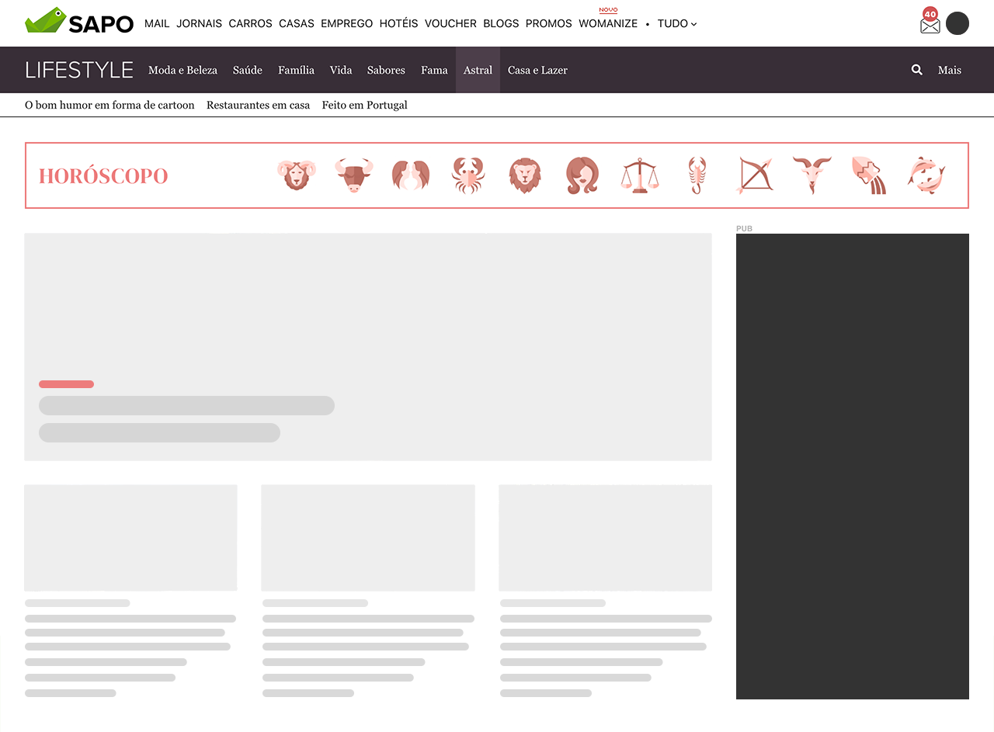Open the Gemini zodiac sign

pyautogui.click(x=411, y=175)
